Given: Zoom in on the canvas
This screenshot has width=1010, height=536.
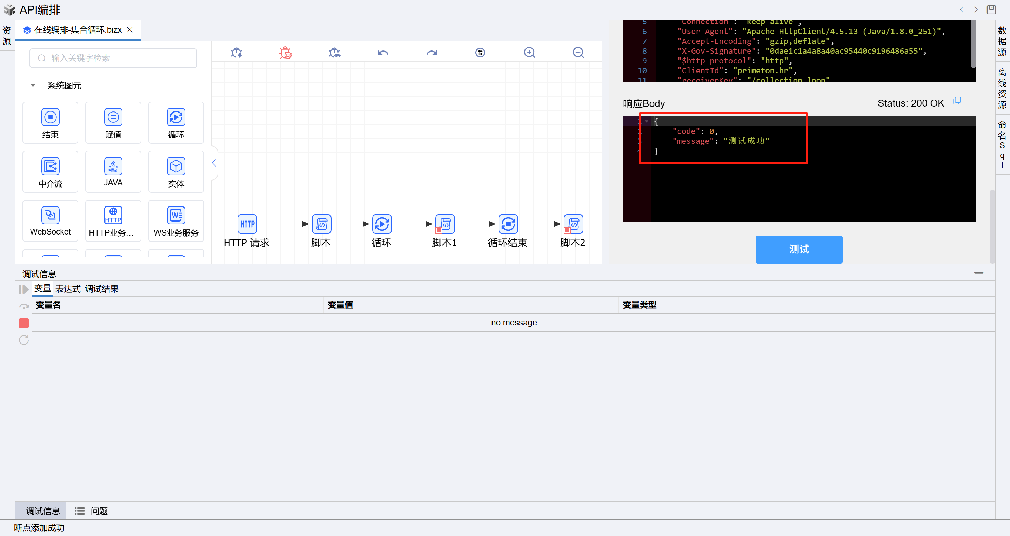Looking at the screenshot, I should (x=529, y=53).
